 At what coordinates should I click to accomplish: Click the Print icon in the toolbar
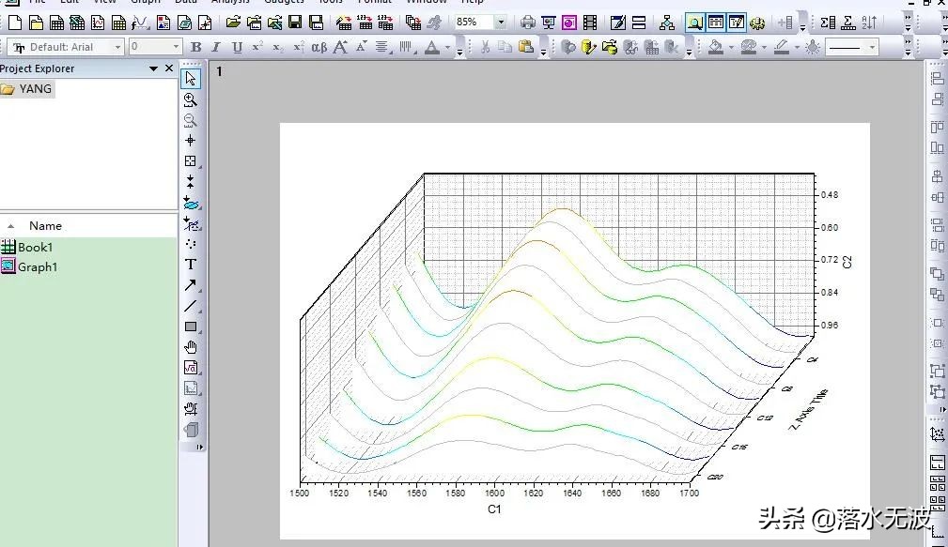pos(528,23)
